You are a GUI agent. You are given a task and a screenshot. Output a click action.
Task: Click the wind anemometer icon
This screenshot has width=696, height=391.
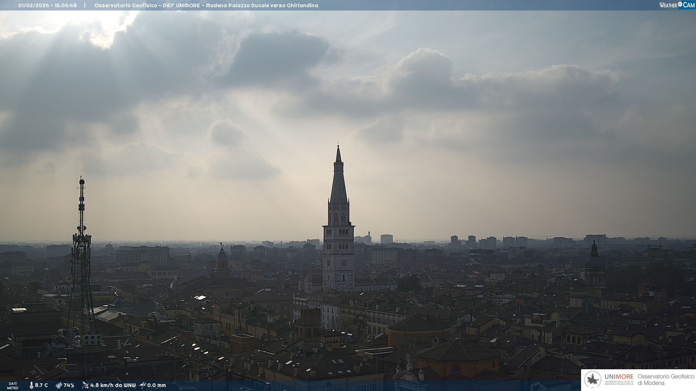pos(85,385)
